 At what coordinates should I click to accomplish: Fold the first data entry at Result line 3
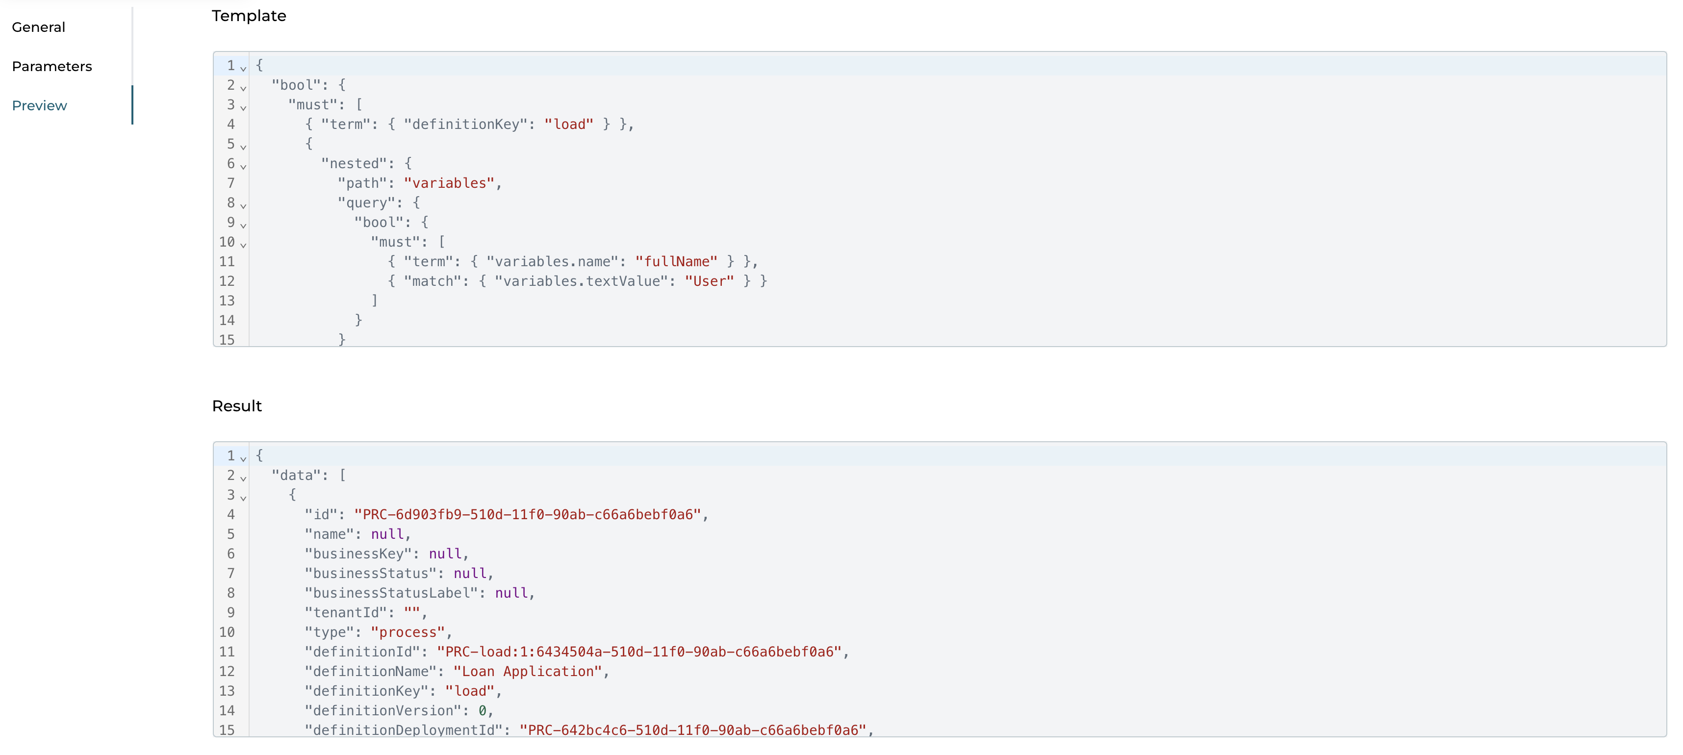[242, 497]
